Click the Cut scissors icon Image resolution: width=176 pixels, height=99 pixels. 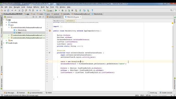tap(20, 10)
